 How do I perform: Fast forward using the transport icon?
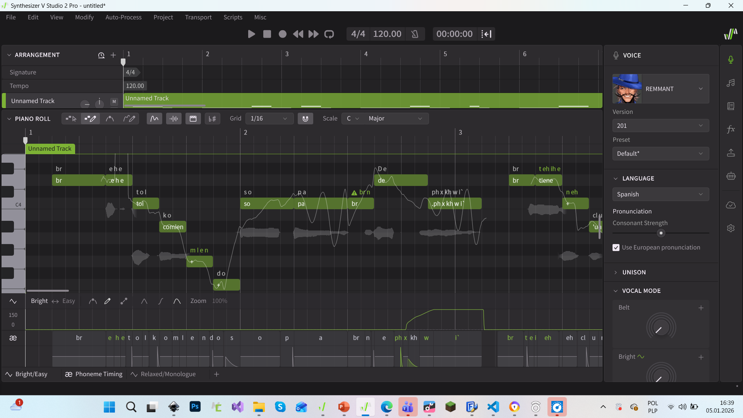click(x=314, y=34)
